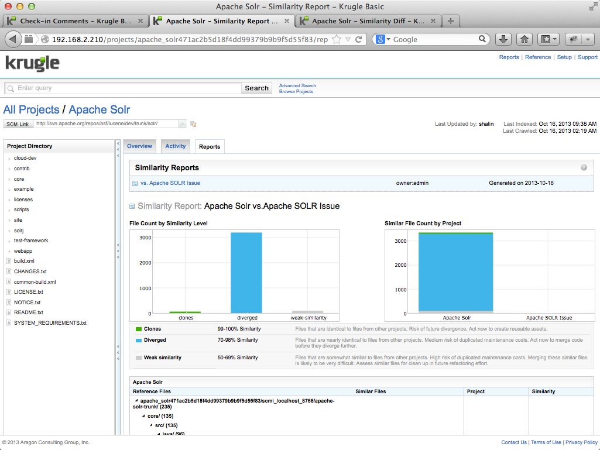Viewport: 600px width, 450px height.
Task: Open the Contact Us footer link
Action: coord(514,442)
